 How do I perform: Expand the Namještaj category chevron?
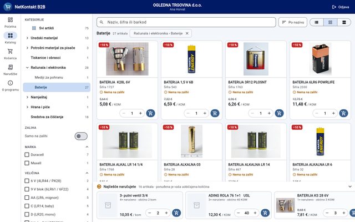click(27, 97)
